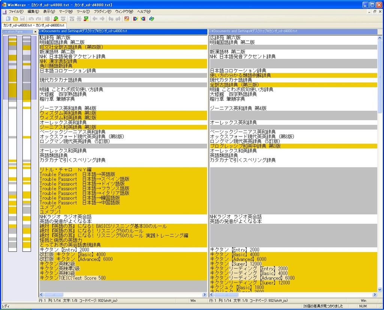Click the left bar in Location Pane
The image size is (384, 310).
tap(12, 144)
